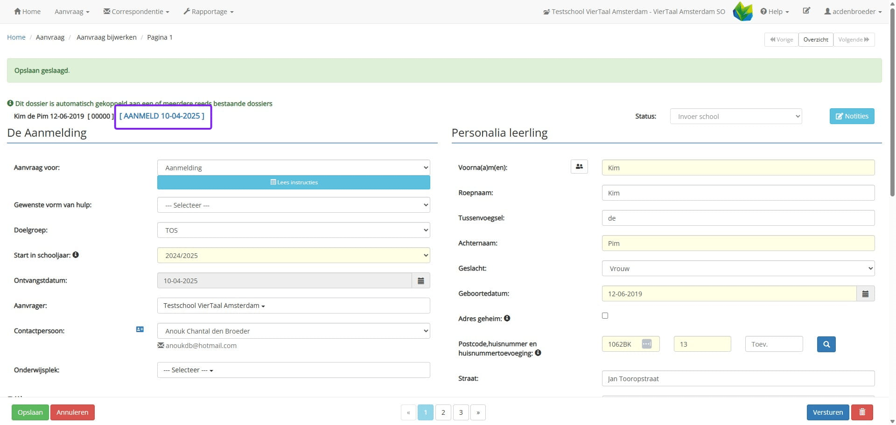Open the Rapportage menu

coord(209,11)
